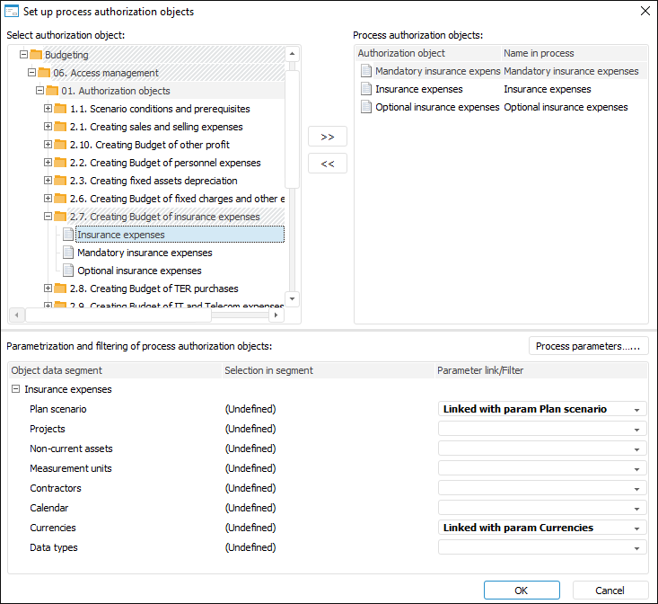Select Insurance expenses in the authorization tree

coord(121,235)
